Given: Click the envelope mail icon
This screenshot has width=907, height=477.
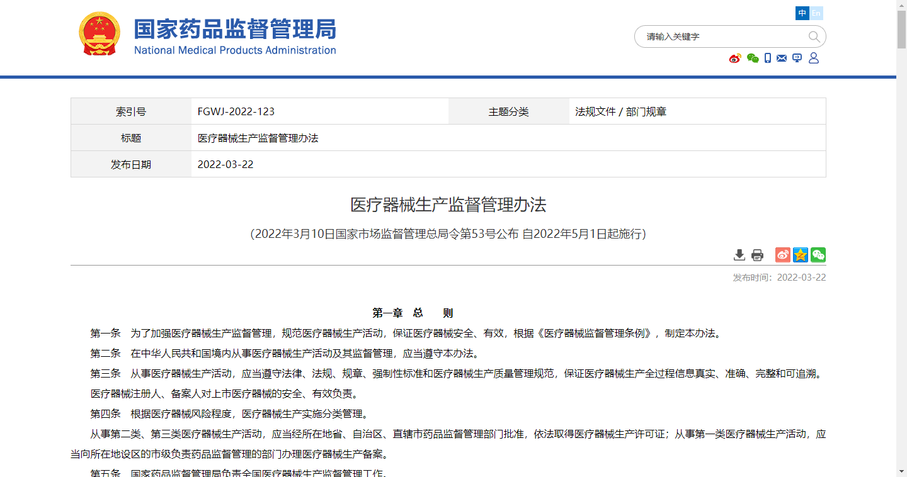Looking at the screenshot, I should click(x=782, y=59).
